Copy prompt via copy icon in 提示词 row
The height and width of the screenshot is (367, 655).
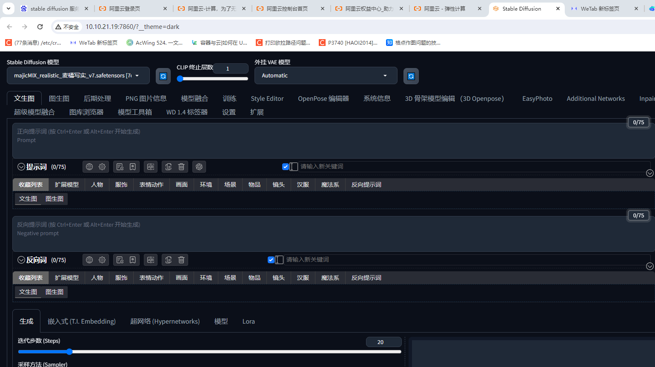tap(169, 167)
